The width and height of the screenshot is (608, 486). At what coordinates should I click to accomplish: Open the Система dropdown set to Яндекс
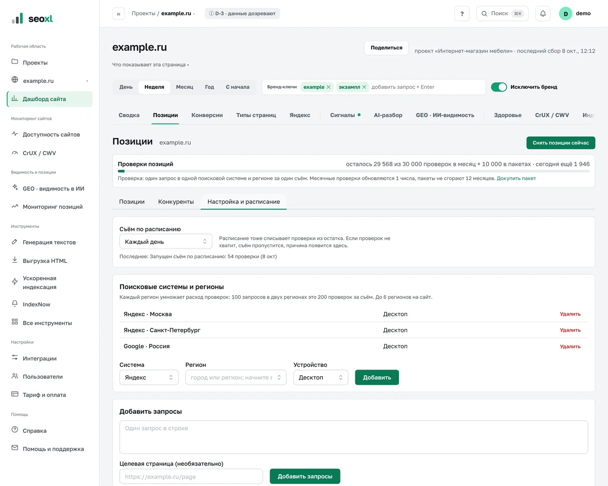[149, 378]
